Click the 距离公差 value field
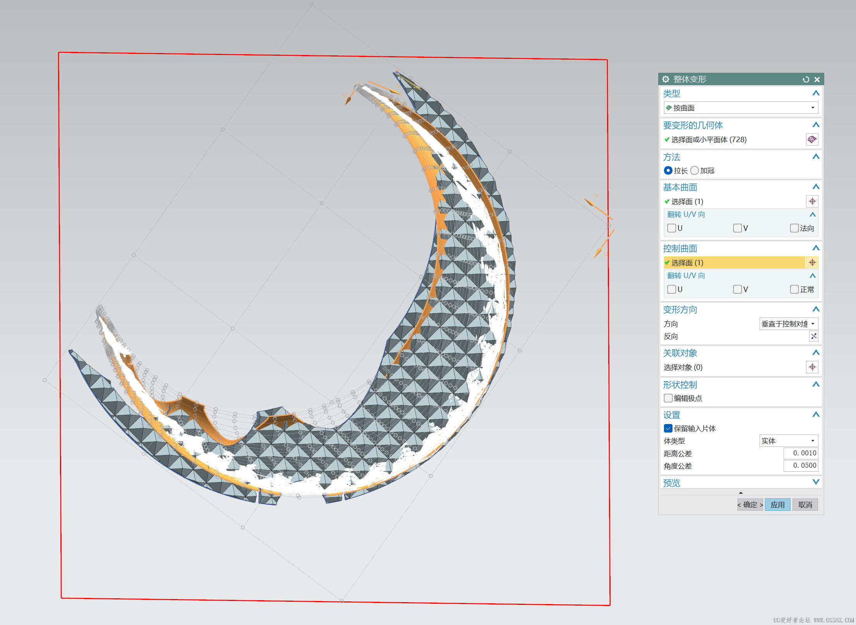The image size is (856, 625). coord(801,453)
